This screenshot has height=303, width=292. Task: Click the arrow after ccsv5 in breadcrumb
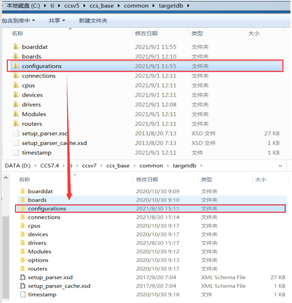(x=84, y=6)
